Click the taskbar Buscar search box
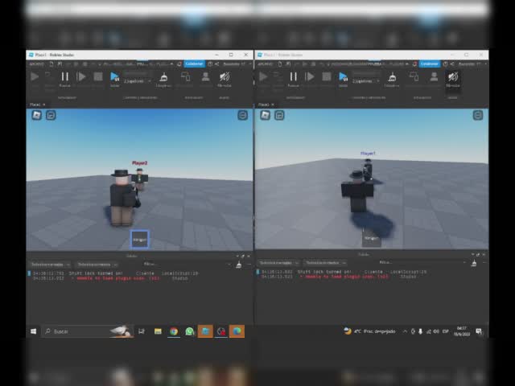 click(x=88, y=331)
